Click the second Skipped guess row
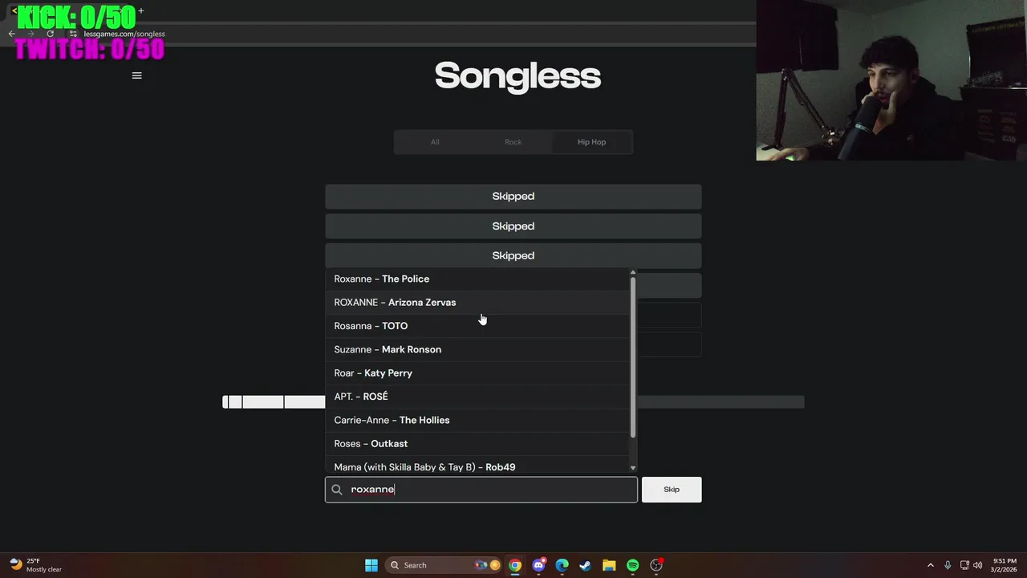Screen dimensions: 1027x578 [x=513, y=226]
